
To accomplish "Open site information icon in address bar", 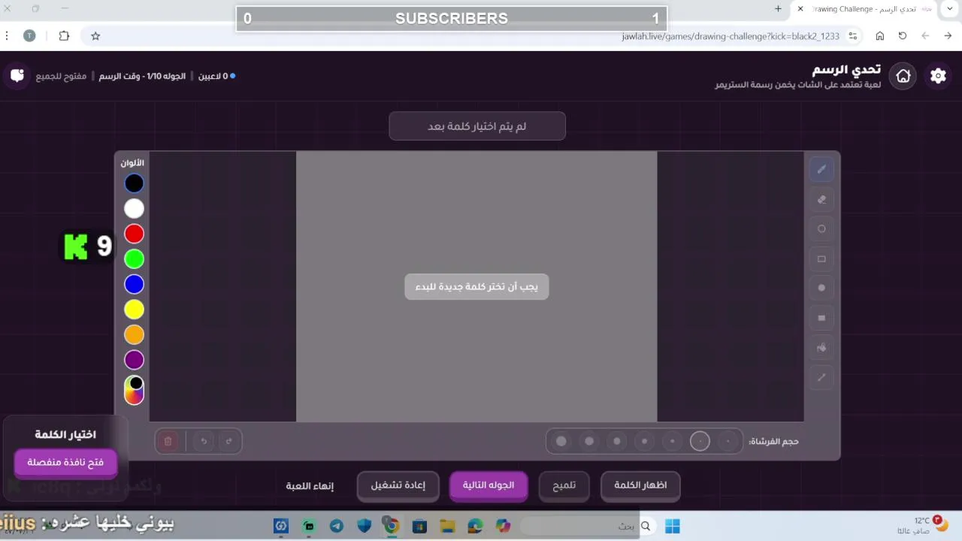I will coord(853,36).
